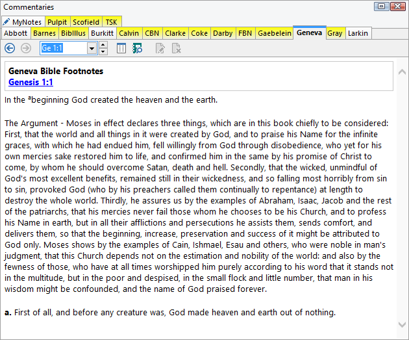Open the verse reference dropdown arrow
The height and width of the screenshot is (340, 409).
pos(92,48)
